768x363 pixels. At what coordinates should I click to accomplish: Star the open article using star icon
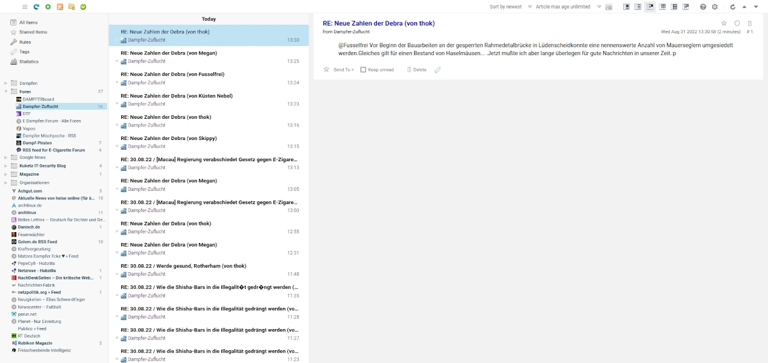point(724,23)
